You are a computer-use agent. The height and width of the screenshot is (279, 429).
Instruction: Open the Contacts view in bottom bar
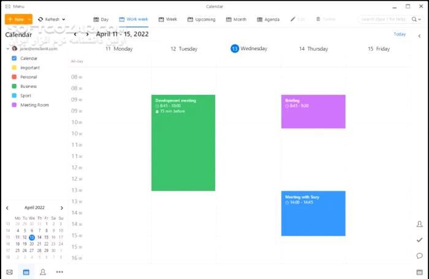click(x=43, y=272)
